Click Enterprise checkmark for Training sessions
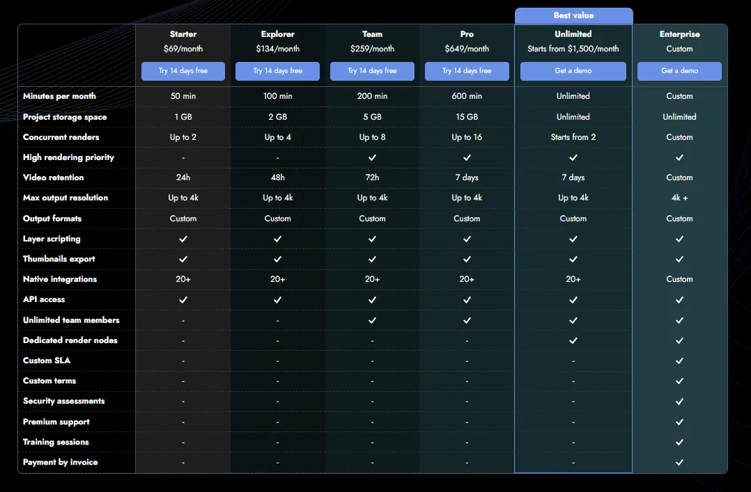The height and width of the screenshot is (492, 751). coord(680,442)
